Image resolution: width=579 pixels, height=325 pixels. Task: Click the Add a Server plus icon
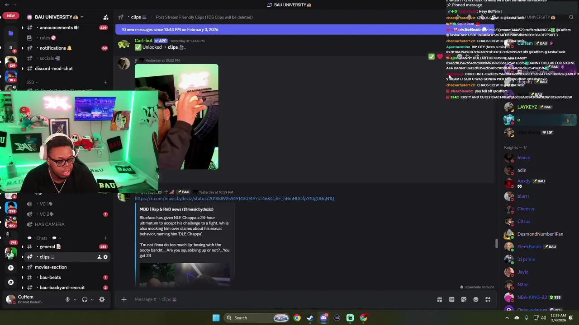(11, 268)
